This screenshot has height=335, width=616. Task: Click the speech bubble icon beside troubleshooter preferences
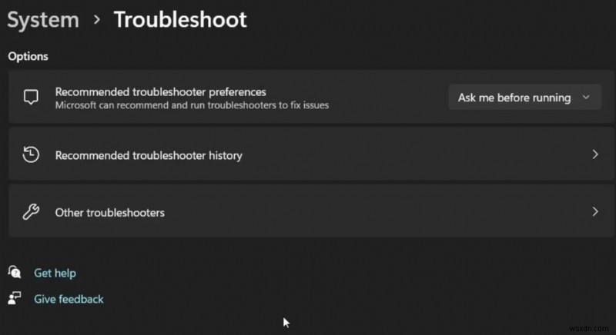click(31, 98)
